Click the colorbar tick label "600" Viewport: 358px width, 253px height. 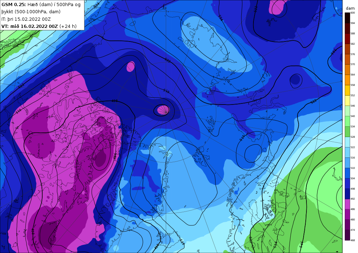click(x=353, y=13)
